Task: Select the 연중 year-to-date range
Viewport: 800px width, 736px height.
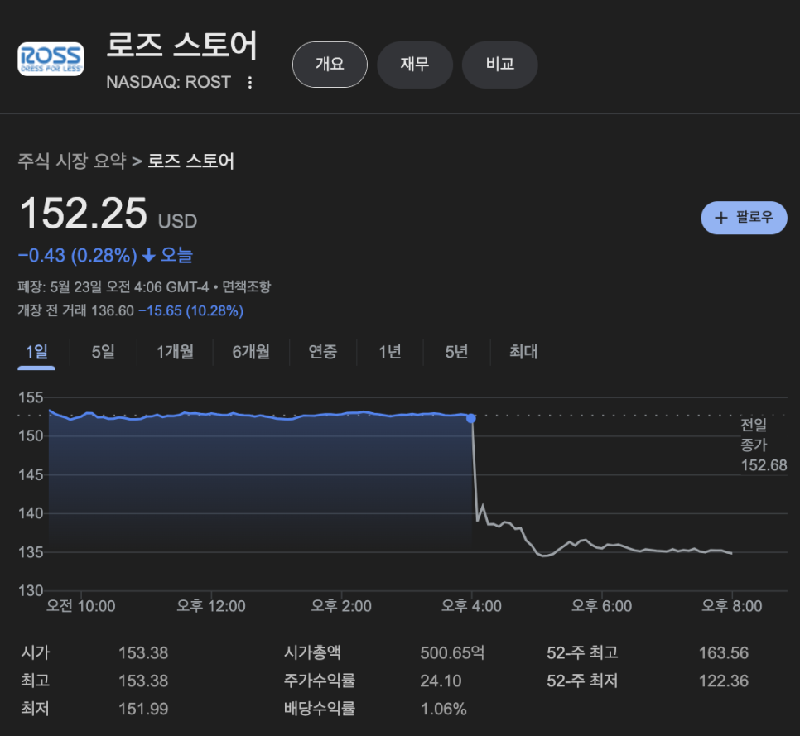Action: [323, 352]
